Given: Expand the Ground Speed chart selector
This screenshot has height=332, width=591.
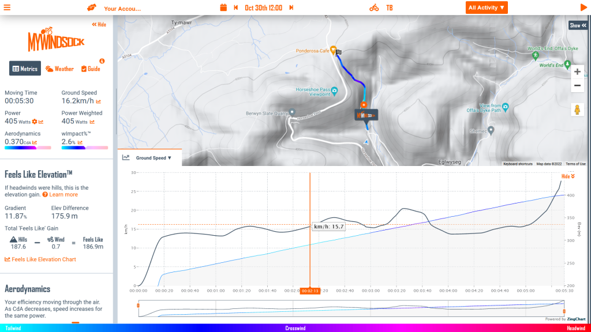Looking at the screenshot, I should (153, 158).
